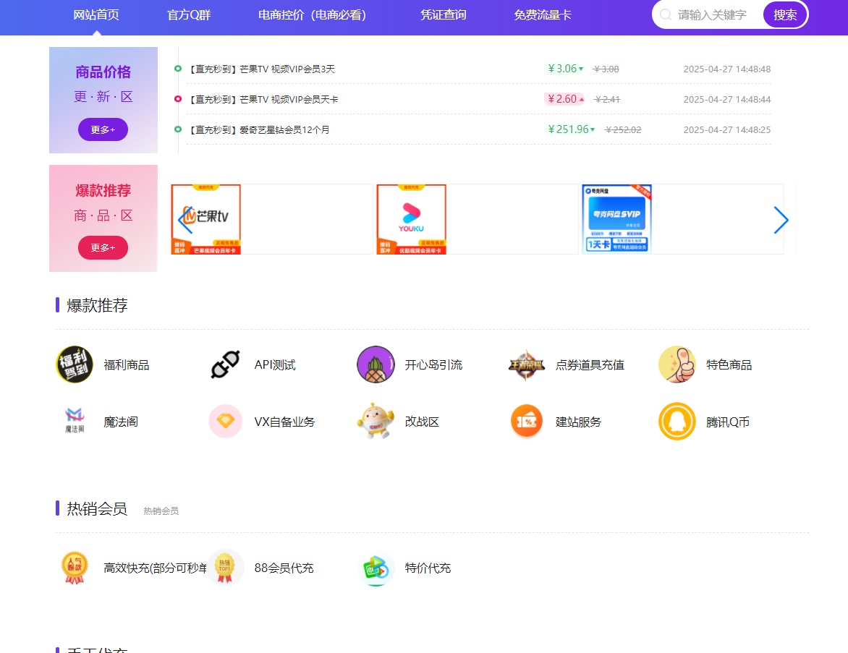Viewport: 848px width, 653px height.
Task: Click the search magnifier icon
Action: (664, 14)
